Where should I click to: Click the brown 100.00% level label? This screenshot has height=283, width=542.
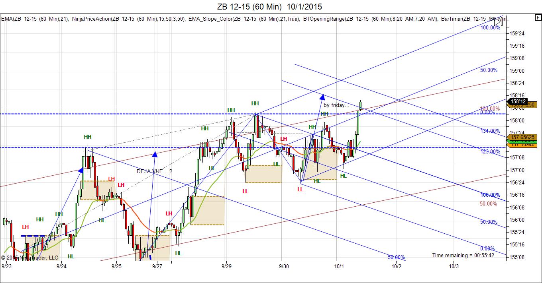[489, 109]
